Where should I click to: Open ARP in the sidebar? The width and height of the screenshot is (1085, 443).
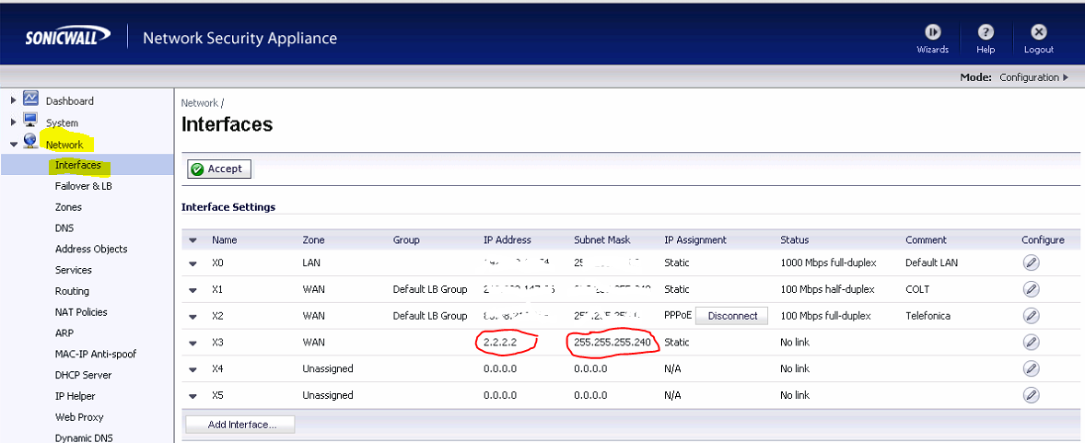64,333
